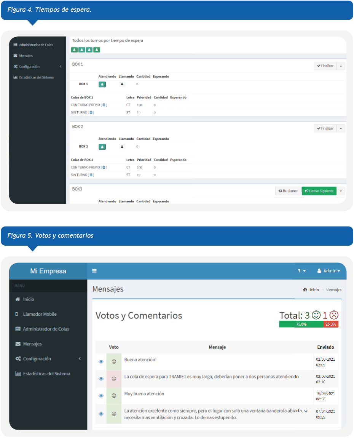This screenshot has height=438, width=354.
Task: Click the green 75.0% positive votes bar
Action: point(301,324)
